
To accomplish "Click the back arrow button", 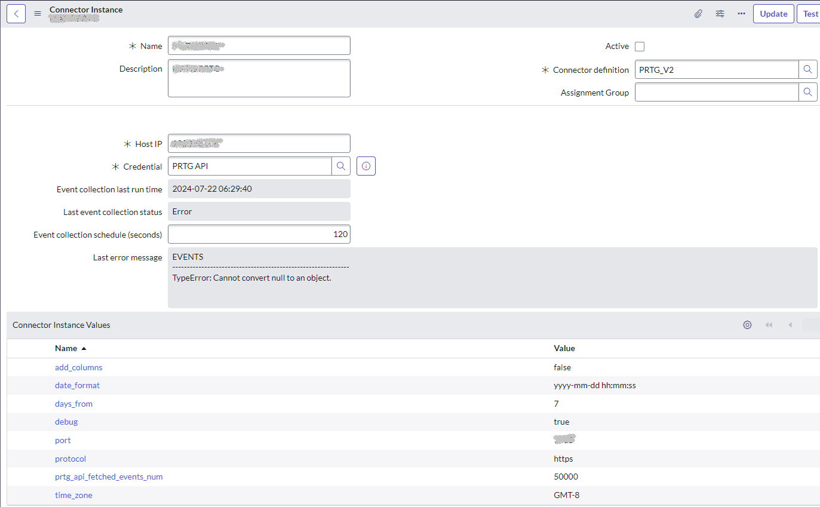I will click(16, 14).
